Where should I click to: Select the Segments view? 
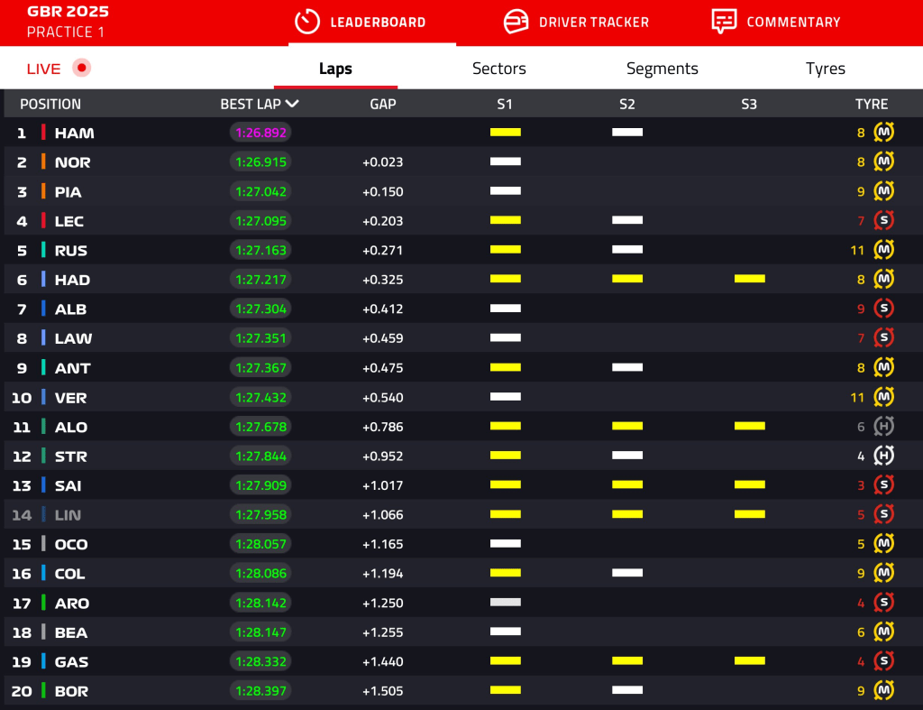[662, 68]
